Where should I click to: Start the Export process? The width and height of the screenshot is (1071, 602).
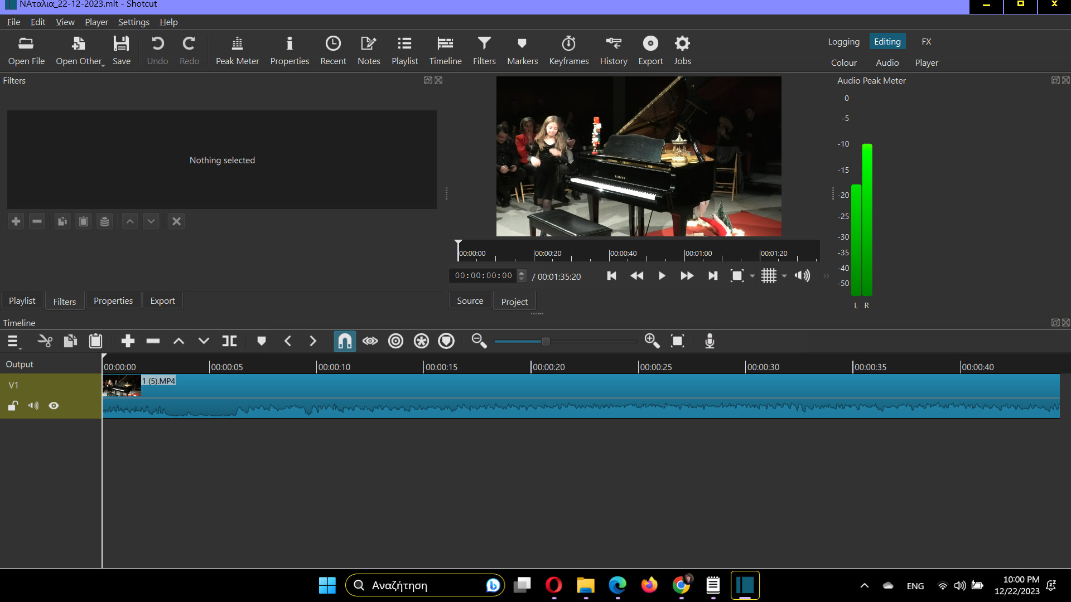(x=650, y=50)
